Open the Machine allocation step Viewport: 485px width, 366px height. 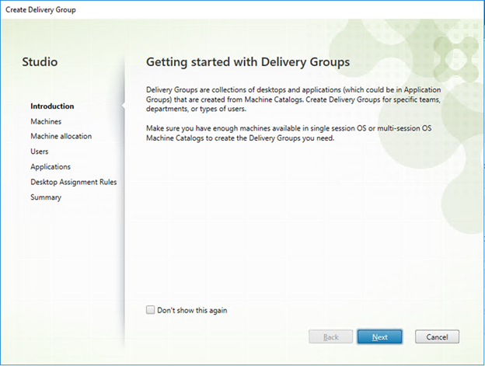[x=61, y=136]
